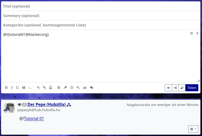This screenshot has width=202, height=136.
Task: Click the Teilen button to share
Action: coord(192,88)
